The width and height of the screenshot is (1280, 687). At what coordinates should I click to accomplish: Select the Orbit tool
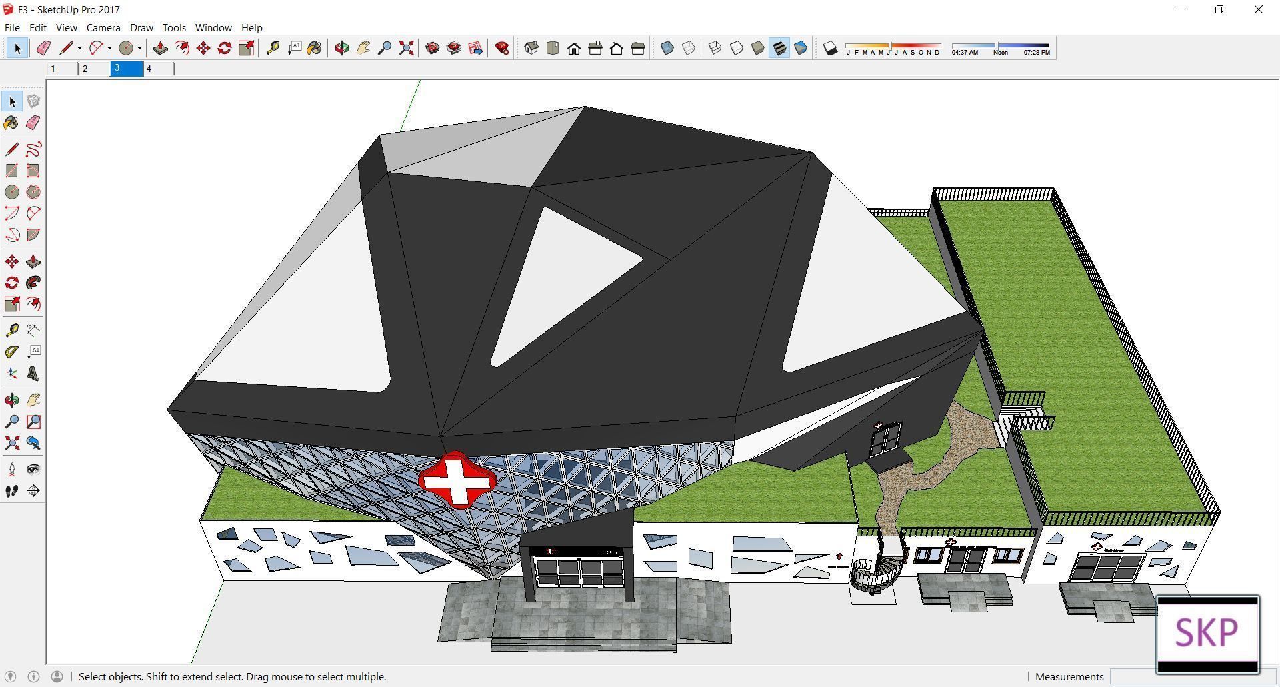pos(342,48)
